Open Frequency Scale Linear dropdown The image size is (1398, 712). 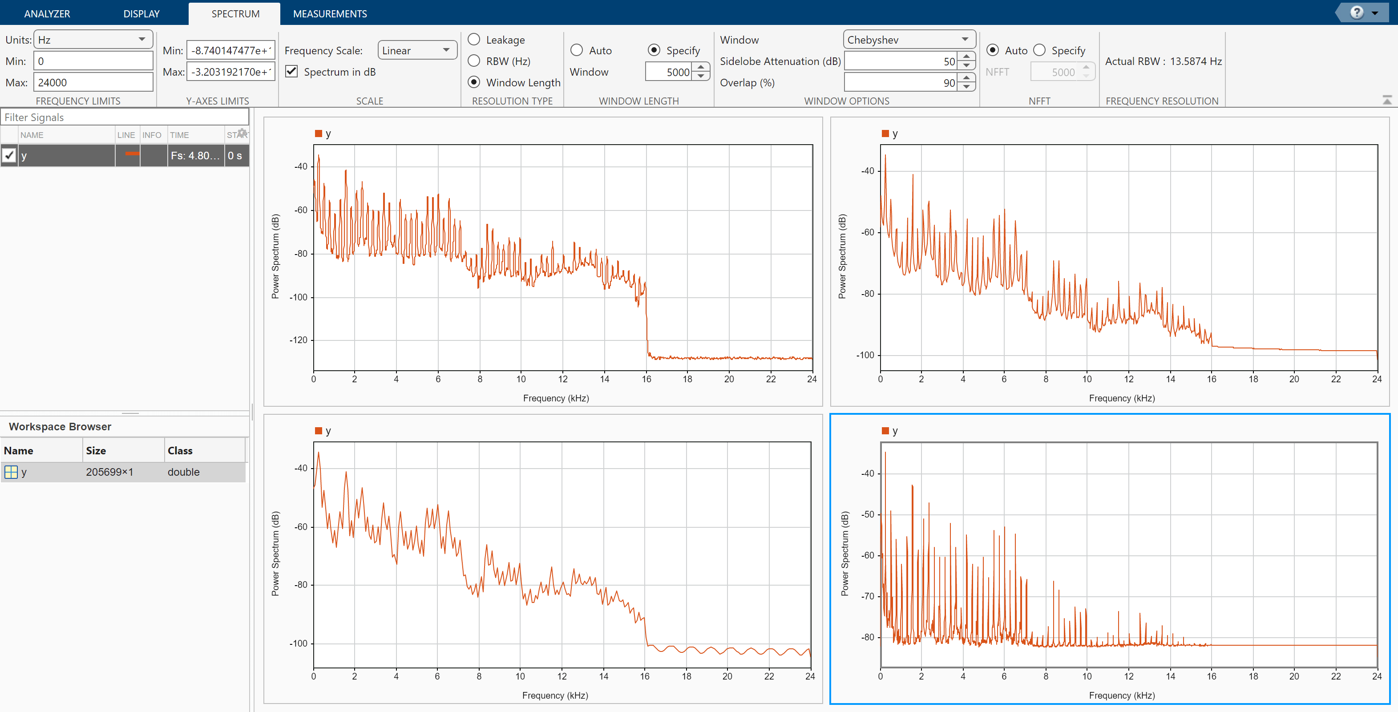tap(416, 50)
